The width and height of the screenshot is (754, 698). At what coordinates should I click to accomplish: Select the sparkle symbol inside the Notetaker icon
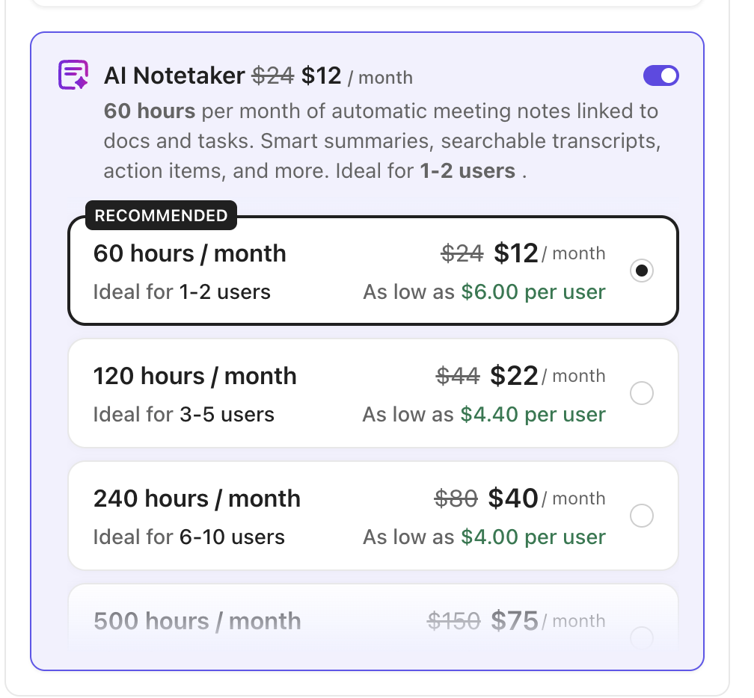81,84
